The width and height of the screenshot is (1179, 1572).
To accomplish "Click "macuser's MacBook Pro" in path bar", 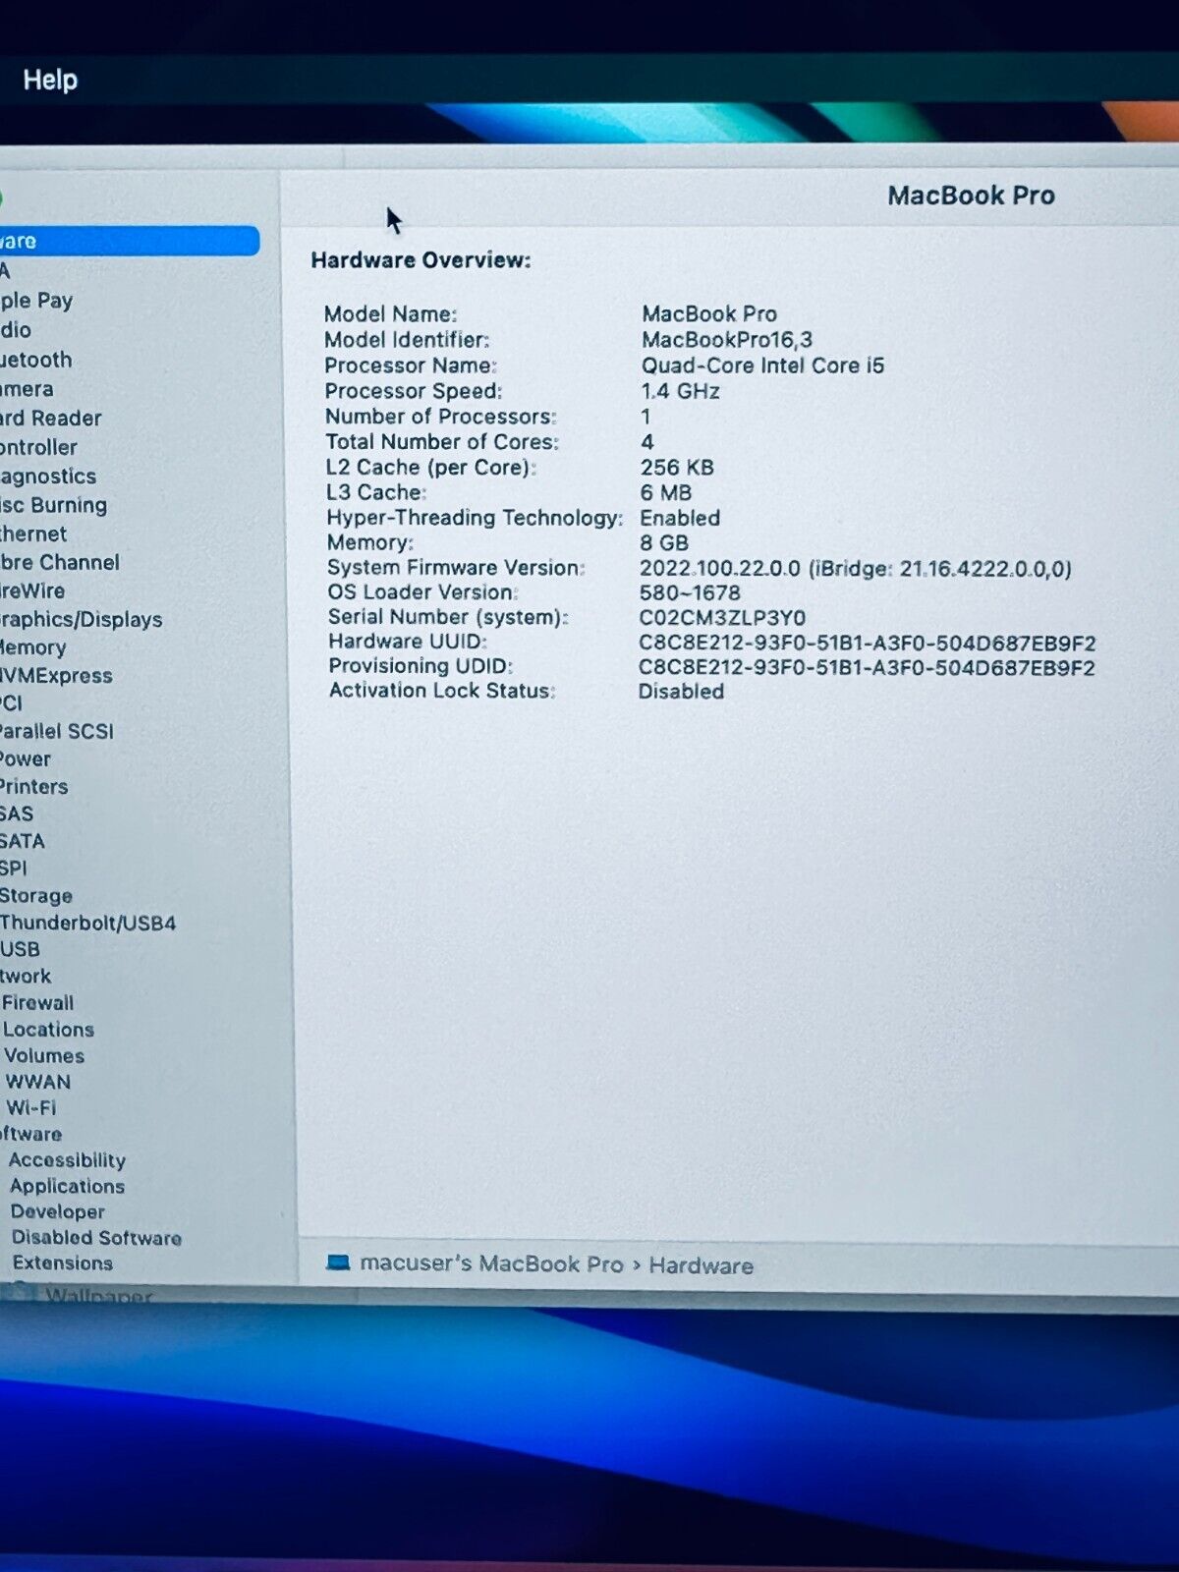I will [491, 1263].
